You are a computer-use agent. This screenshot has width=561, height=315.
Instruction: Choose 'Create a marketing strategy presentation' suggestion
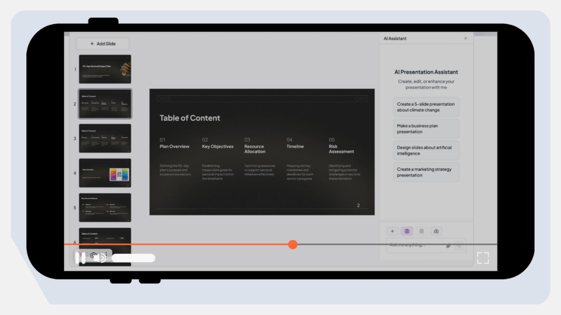pos(426,172)
